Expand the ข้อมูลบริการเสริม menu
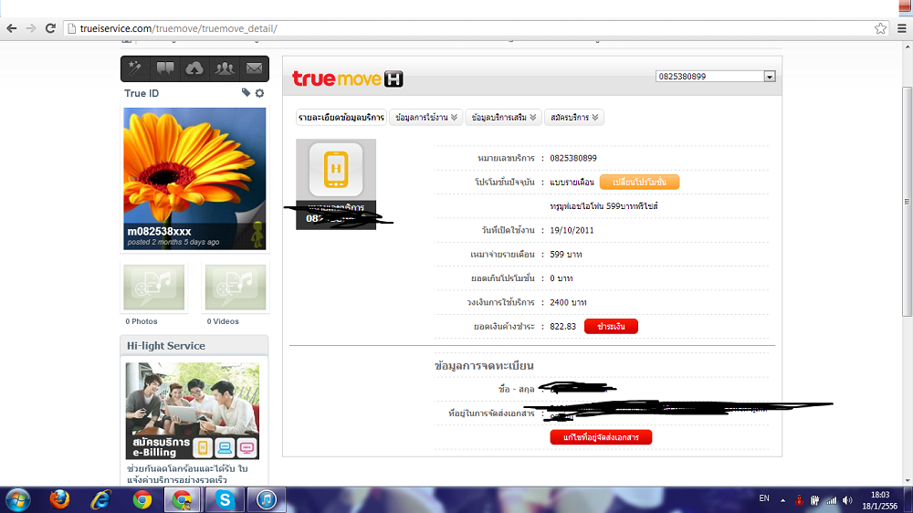The height and width of the screenshot is (513, 913). pyautogui.click(x=504, y=117)
